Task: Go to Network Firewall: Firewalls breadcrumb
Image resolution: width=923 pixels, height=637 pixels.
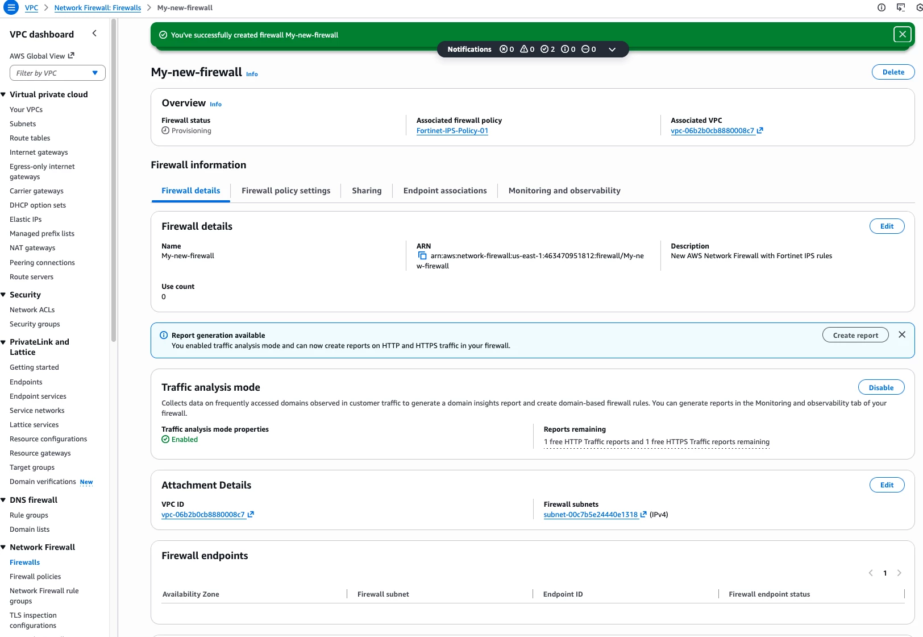Action: click(98, 8)
